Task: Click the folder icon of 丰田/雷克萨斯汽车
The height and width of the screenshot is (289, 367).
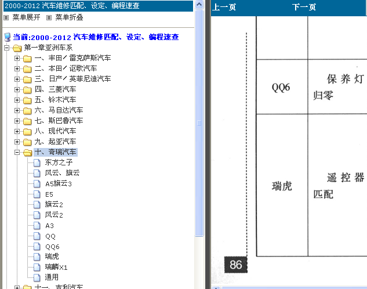Action: [x=27, y=58]
